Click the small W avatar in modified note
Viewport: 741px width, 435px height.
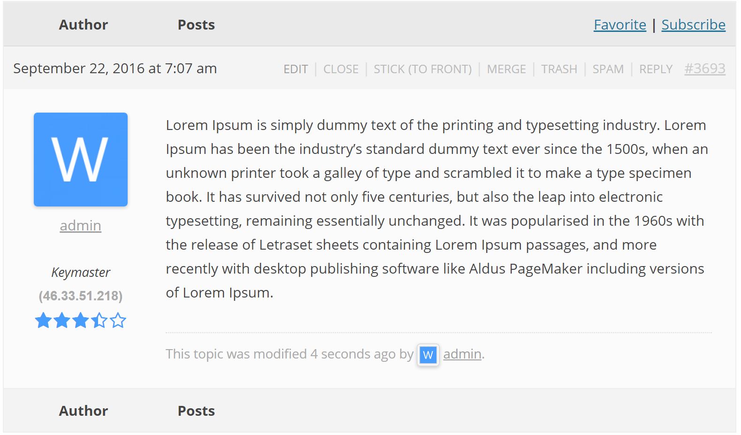(428, 355)
